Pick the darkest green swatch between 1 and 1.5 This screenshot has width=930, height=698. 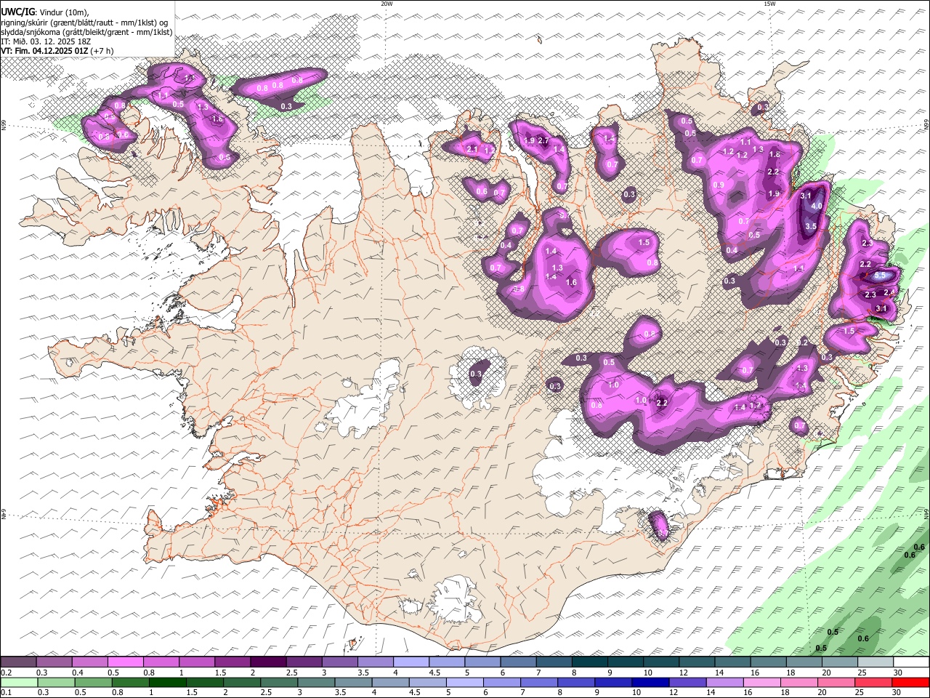click(168, 682)
